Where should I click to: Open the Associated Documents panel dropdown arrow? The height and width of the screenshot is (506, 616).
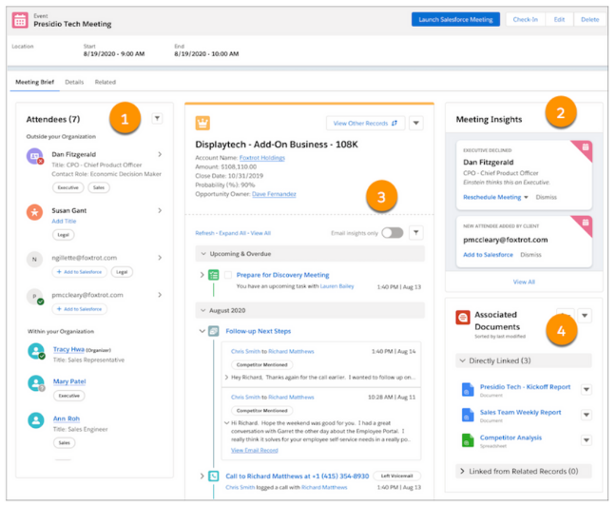585,316
